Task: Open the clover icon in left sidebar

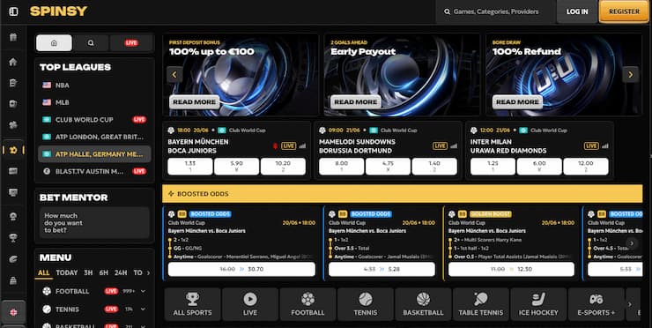Action: pyautogui.click(x=13, y=125)
